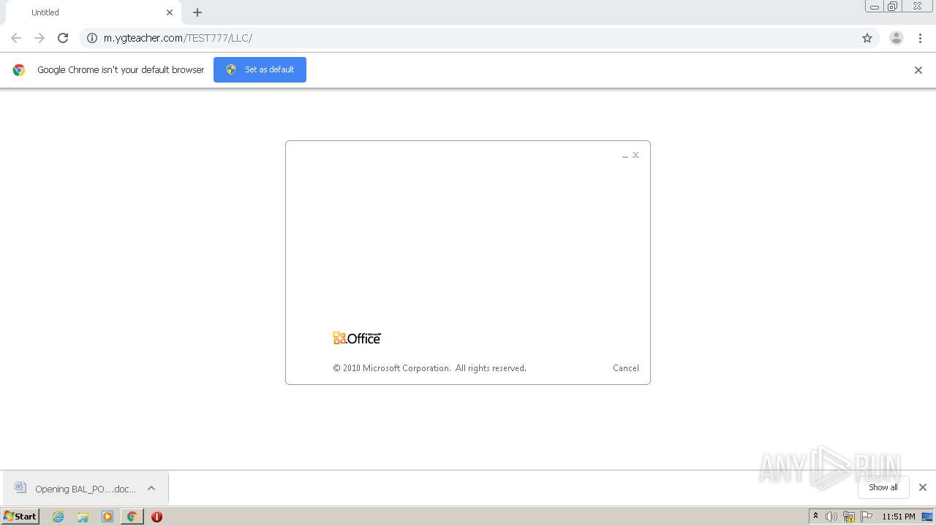Switch to Chrome on the taskbar
Screen dimensions: 936x526
pyautogui.click(x=132, y=517)
